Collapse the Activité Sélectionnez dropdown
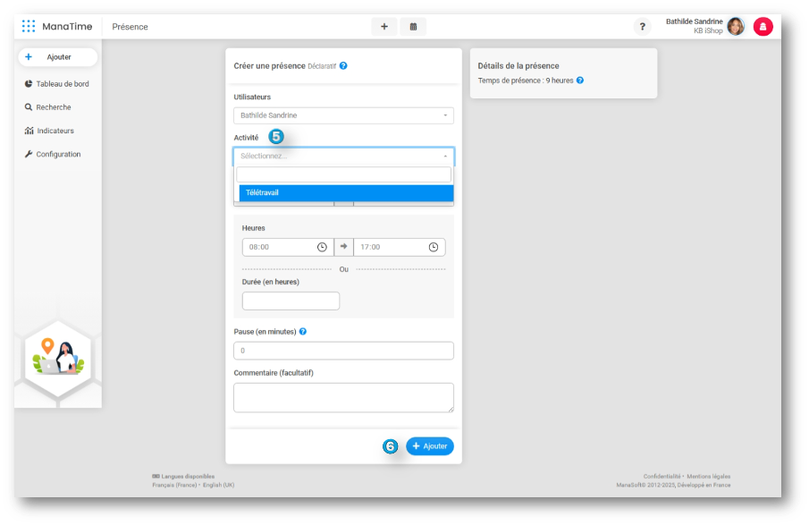Image resolution: width=809 pixels, height=525 pixels. click(x=343, y=156)
